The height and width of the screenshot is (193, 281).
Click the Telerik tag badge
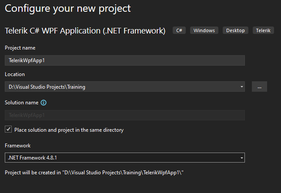pyautogui.click(x=263, y=30)
